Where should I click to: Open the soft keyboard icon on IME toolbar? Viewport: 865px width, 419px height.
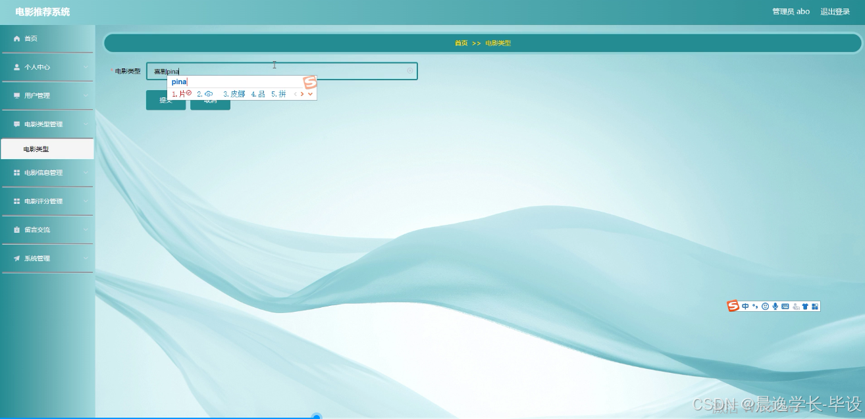coord(785,307)
